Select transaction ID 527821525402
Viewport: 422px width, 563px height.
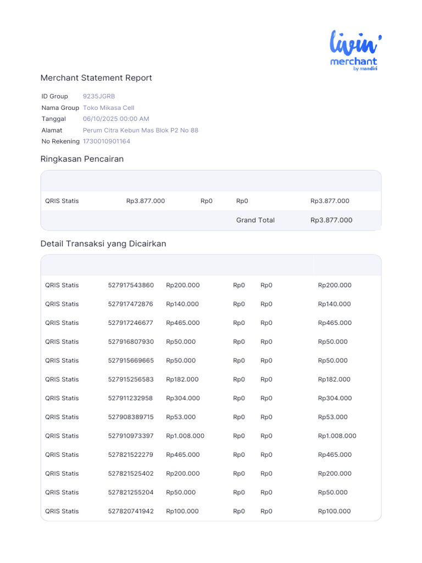[131, 473]
